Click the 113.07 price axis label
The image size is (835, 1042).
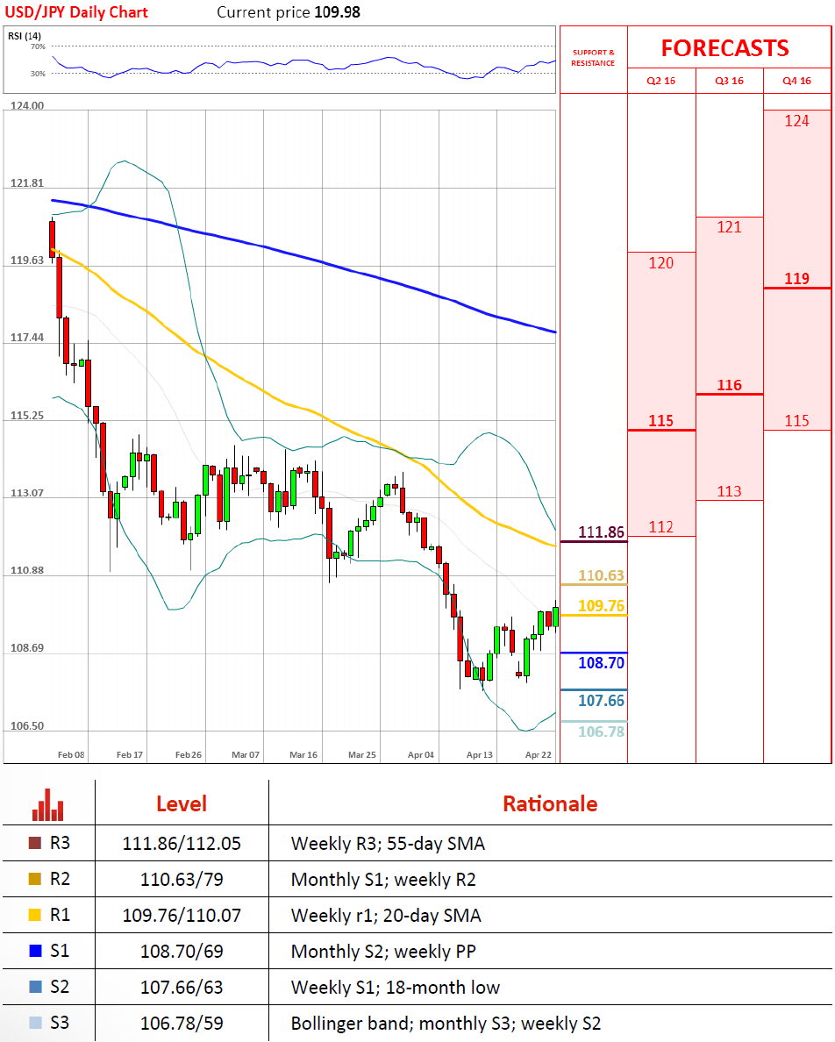pos(27,493)
